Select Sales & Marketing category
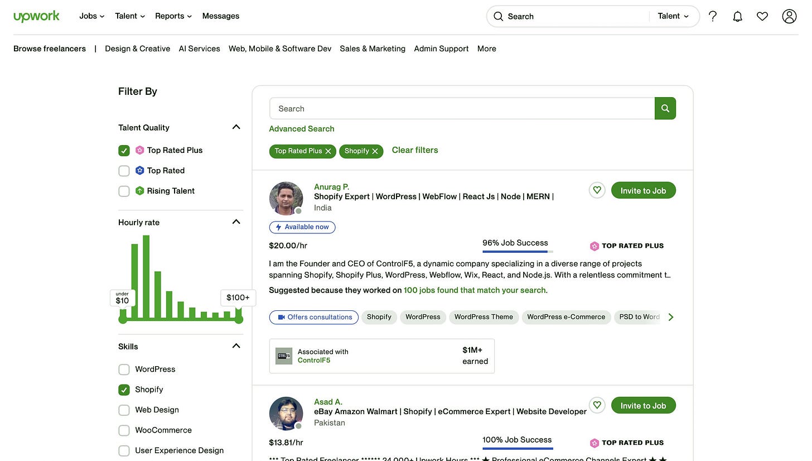This screenshot has height=461, width=812. [x=373, y=49]
